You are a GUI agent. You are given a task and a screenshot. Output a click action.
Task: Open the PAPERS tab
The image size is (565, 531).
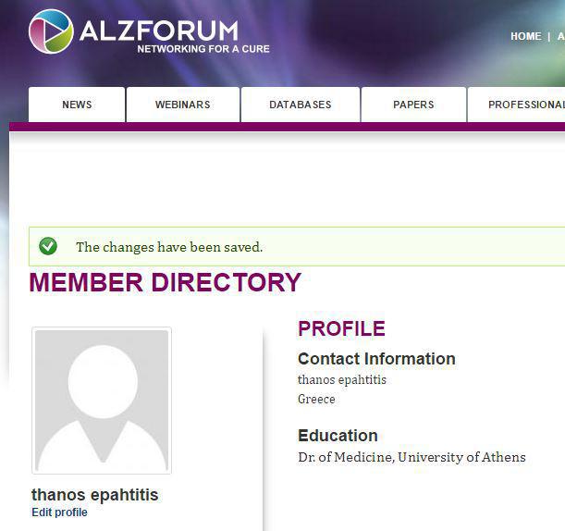413,105
